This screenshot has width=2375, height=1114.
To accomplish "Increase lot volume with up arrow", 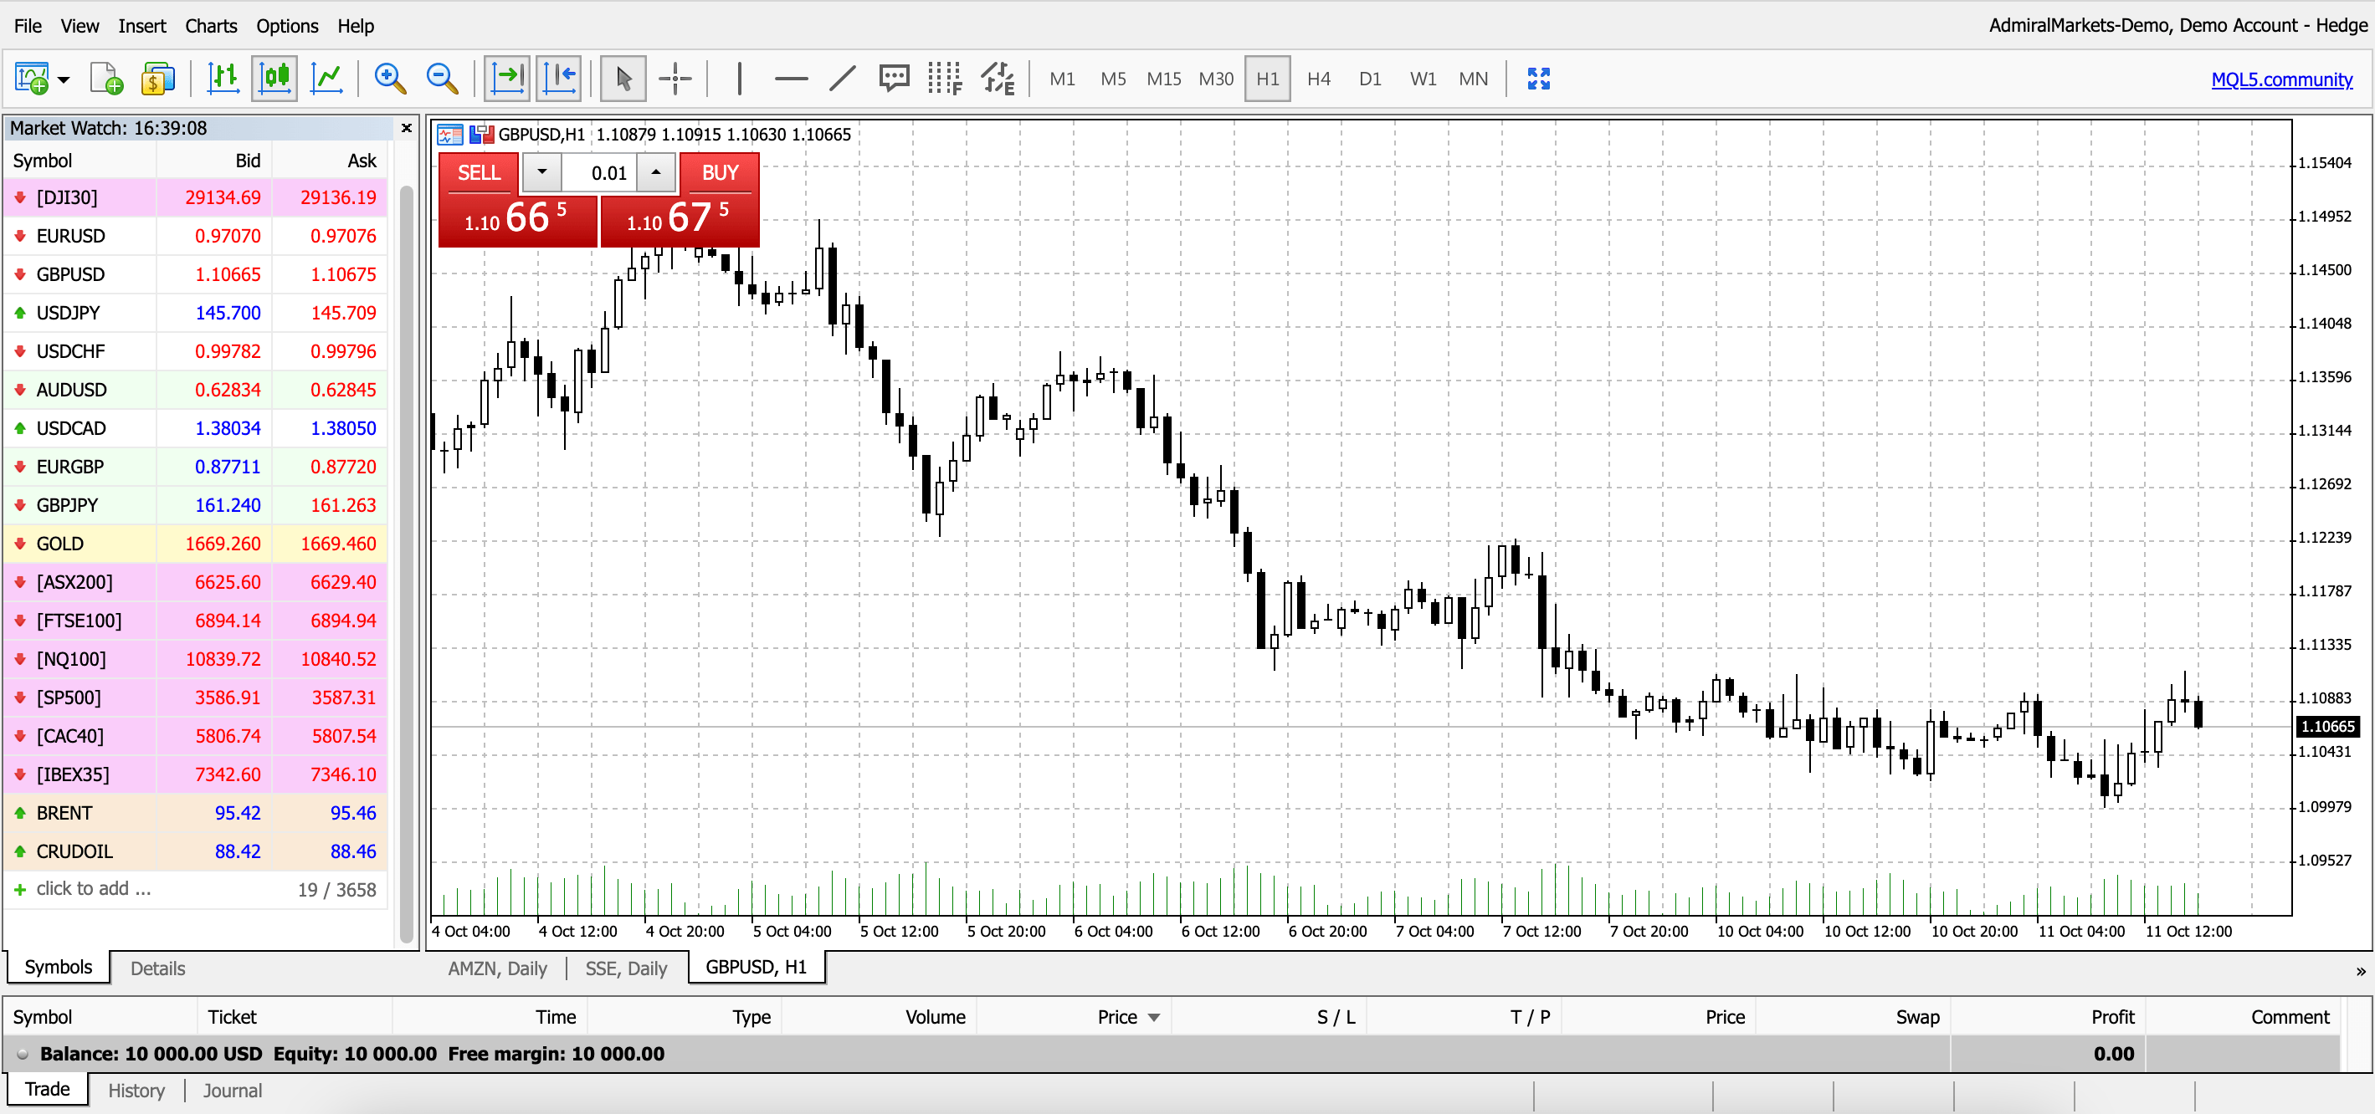I will 655,172.
